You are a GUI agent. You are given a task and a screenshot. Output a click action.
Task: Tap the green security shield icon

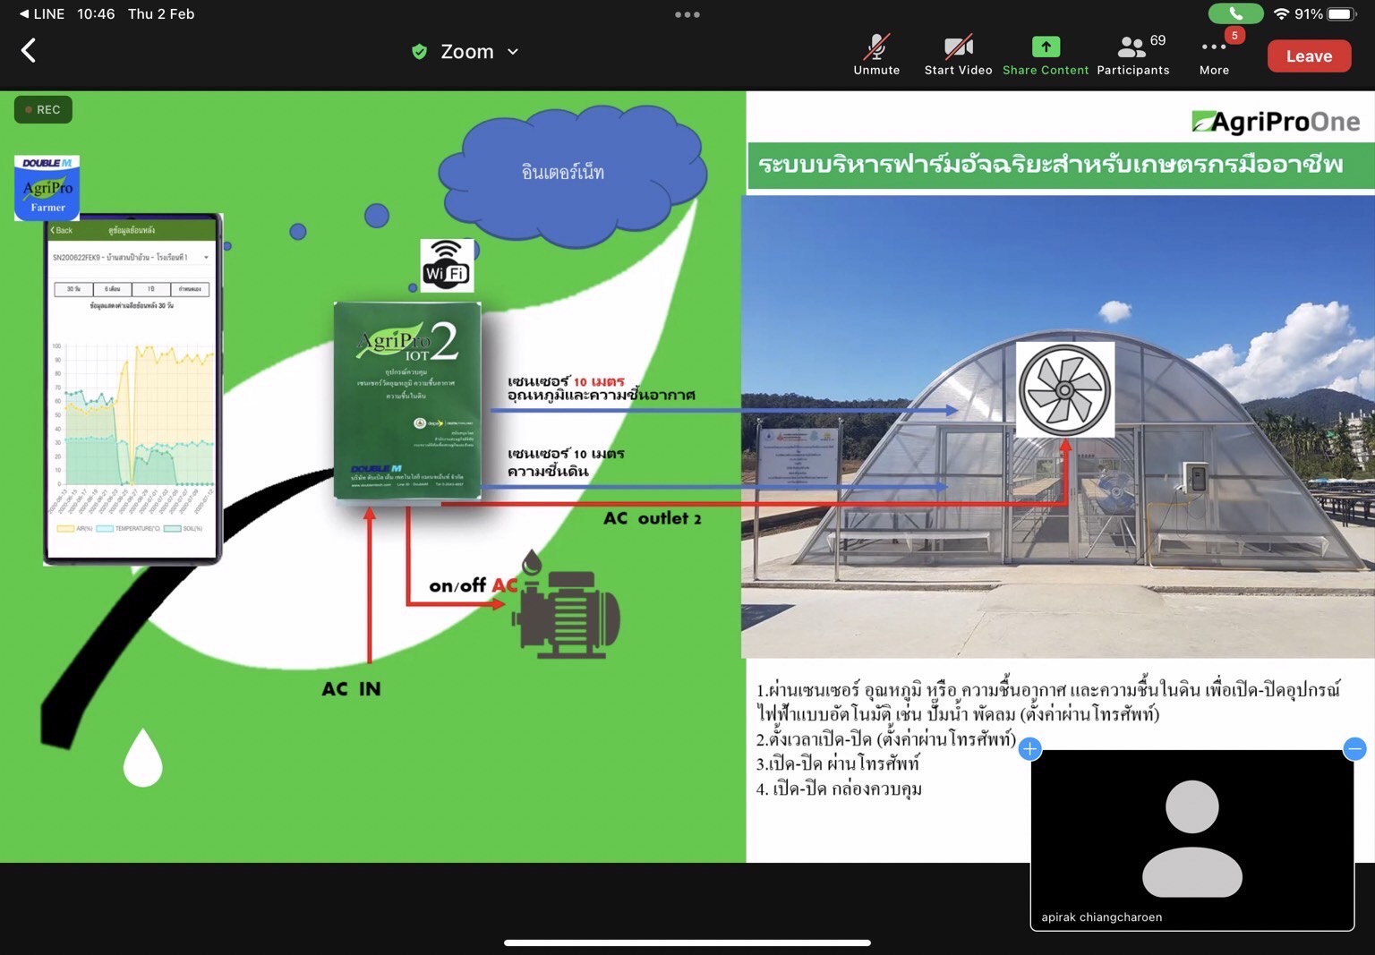tap(419, 52)
